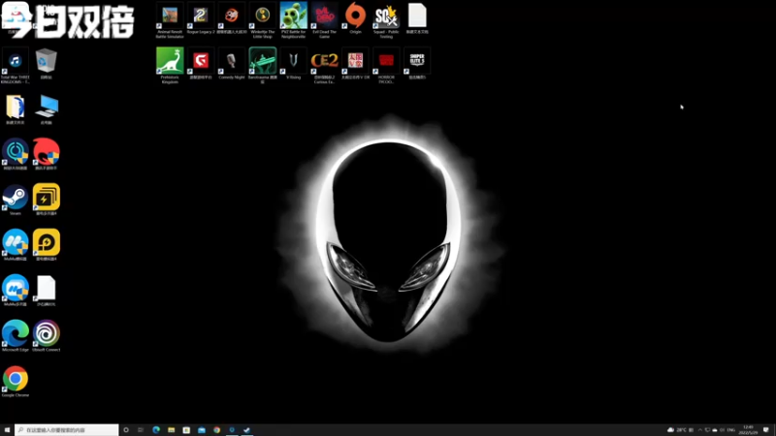This screenshot has width=776, height=436.
Task: Open the Recycle Bin
Action: [x=46, y=64]
